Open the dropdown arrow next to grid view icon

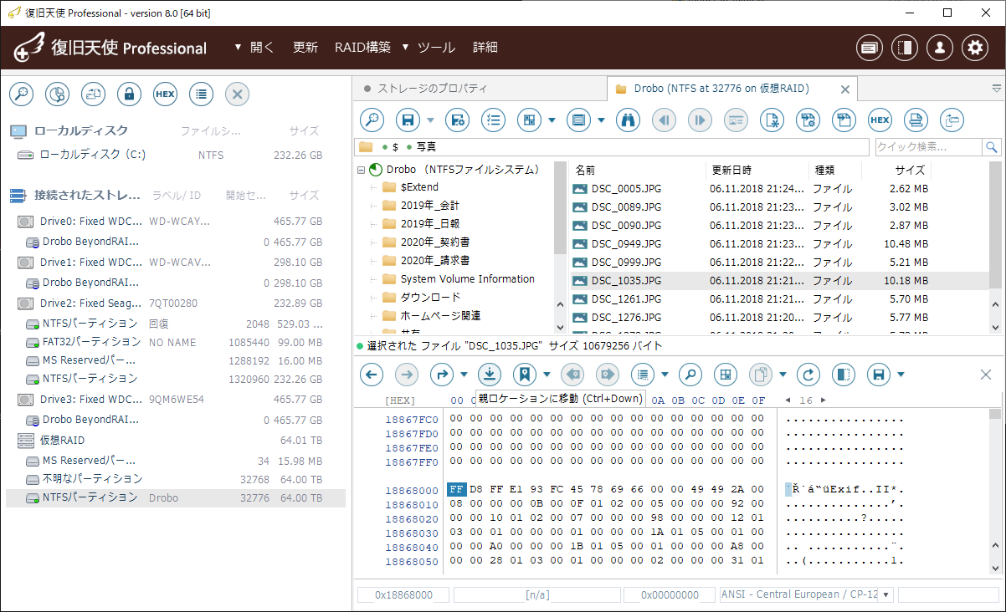click(x=552, y=120)
